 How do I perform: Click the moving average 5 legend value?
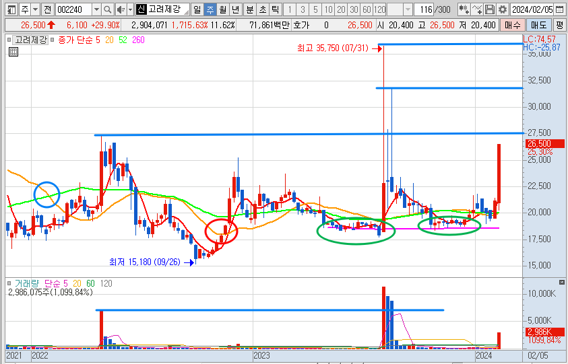point(98,40)
